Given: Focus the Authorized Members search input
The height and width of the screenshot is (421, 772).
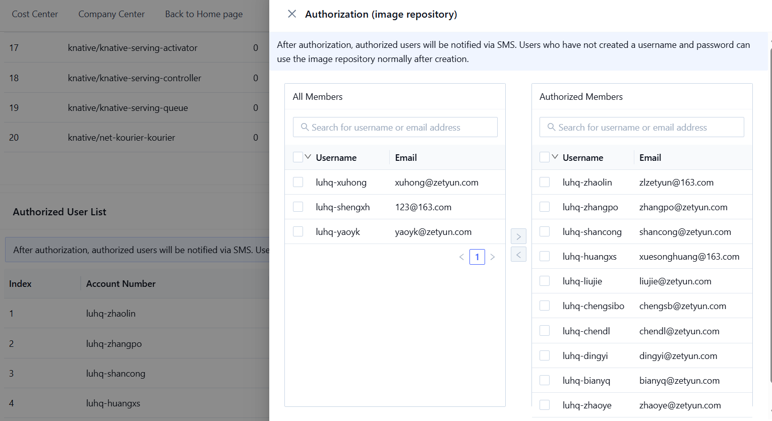Looking at the screenshot, I should [x=648, y=128].
